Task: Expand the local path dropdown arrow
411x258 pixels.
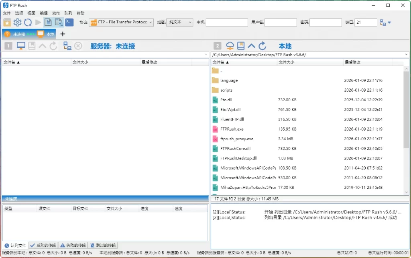Action: pos(407,54)
